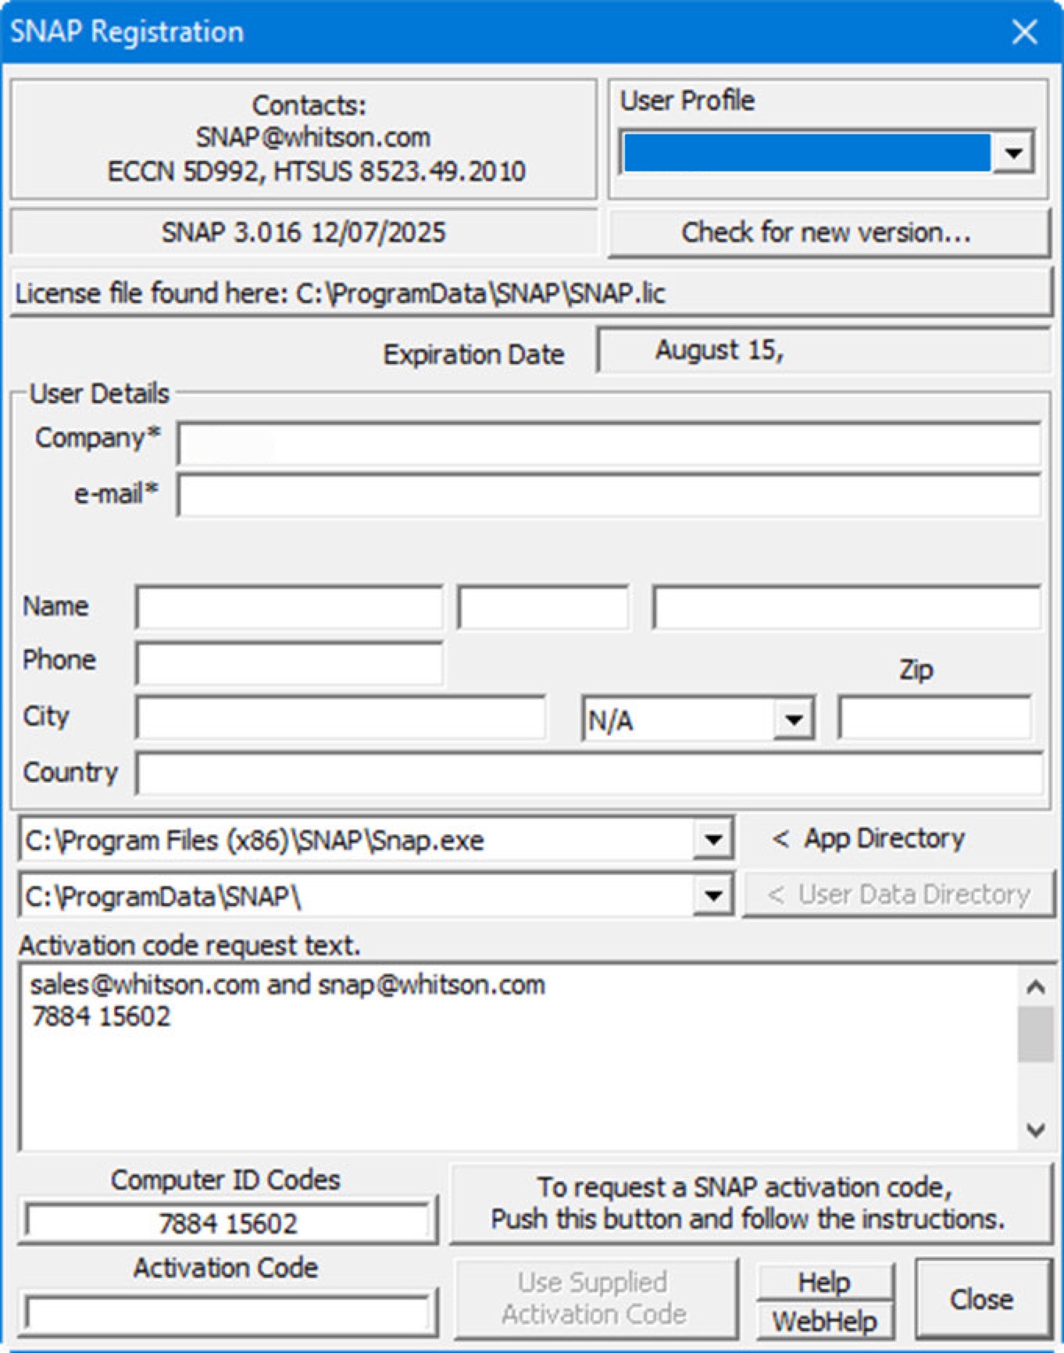Click the first Name input box
Viewport: 1064px width, 1353px height.
[x=288, y=608]
